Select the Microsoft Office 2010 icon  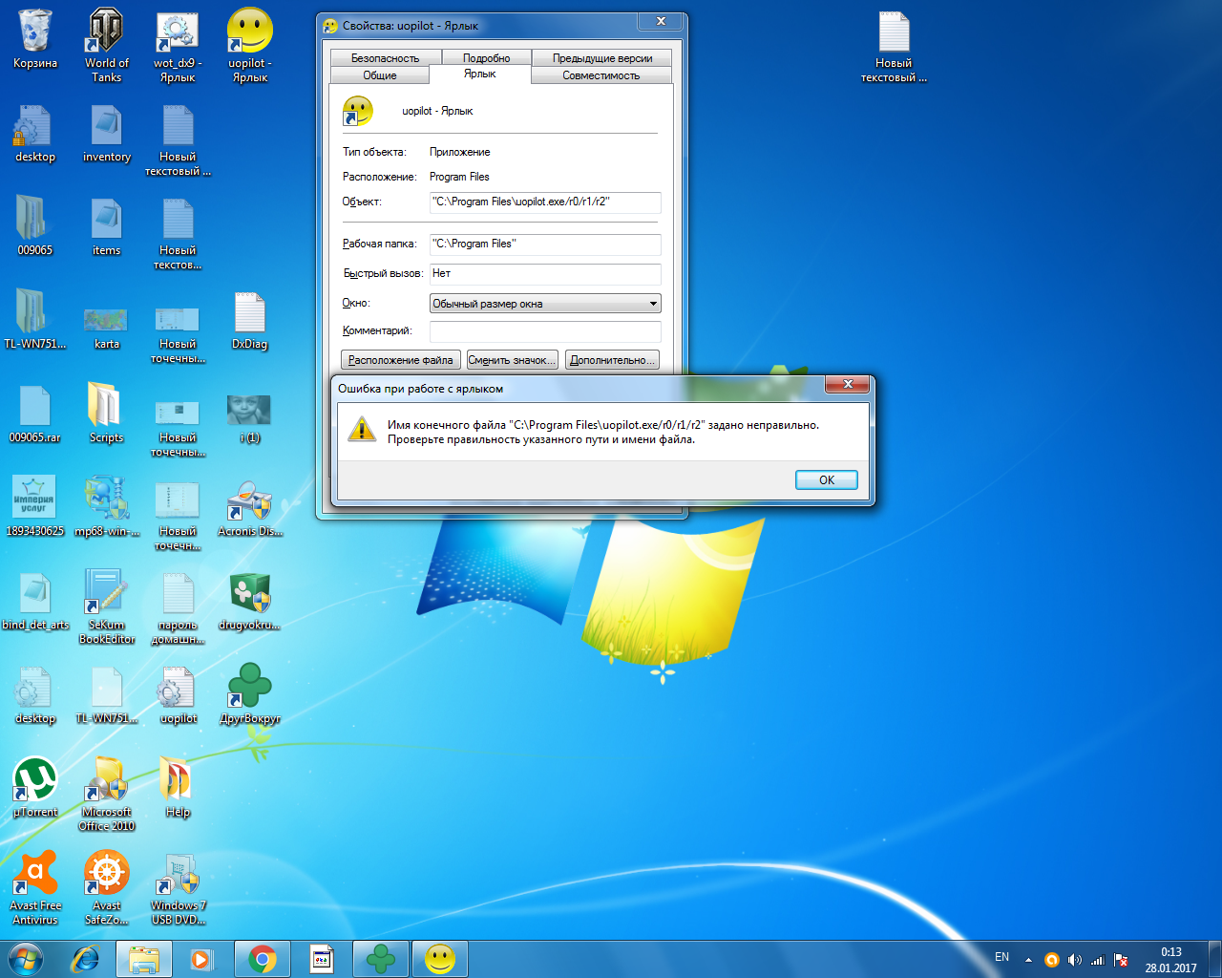pyautogui.click(x=106, y=781)
